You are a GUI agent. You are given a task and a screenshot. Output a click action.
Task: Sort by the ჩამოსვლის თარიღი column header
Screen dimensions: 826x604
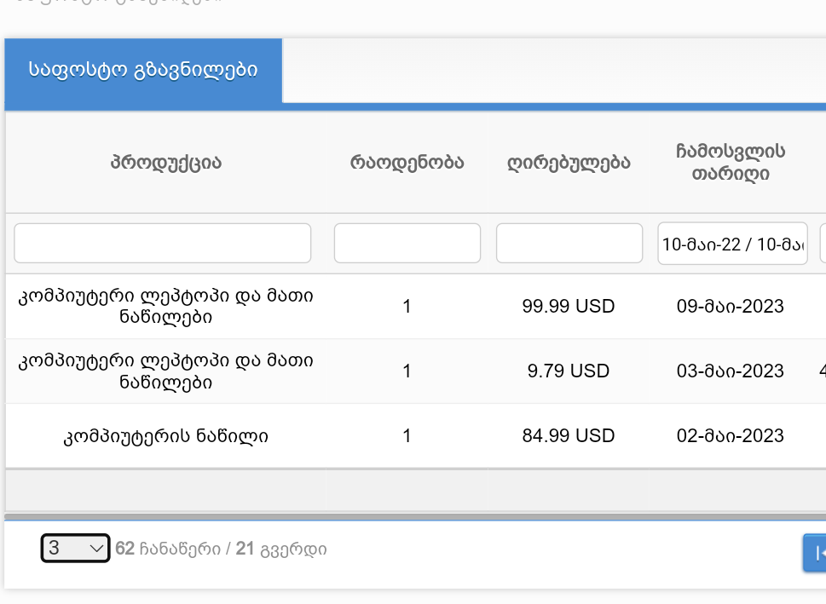[x=731, y=162]
